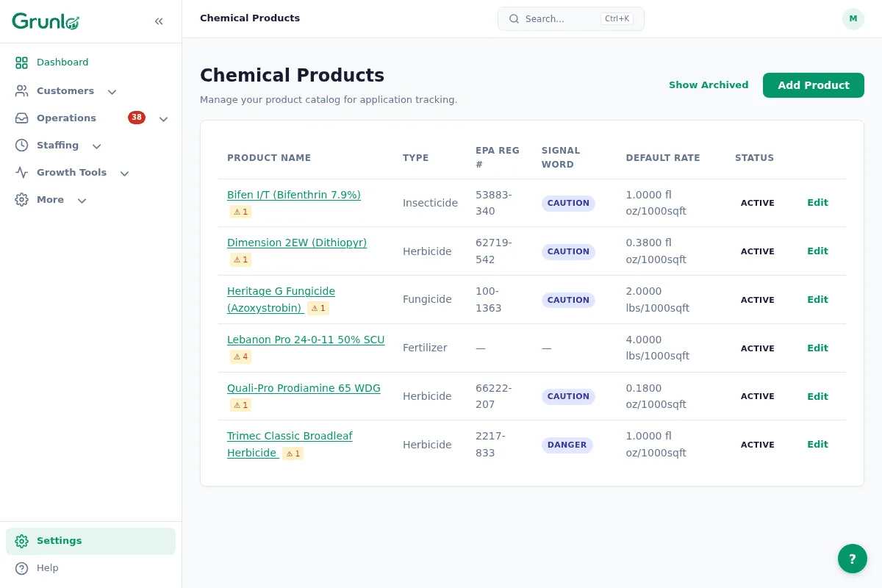The image size is (882, 588).
Task: Click ACTIVE status in Trimec Classic row
Action: (757, 445)
